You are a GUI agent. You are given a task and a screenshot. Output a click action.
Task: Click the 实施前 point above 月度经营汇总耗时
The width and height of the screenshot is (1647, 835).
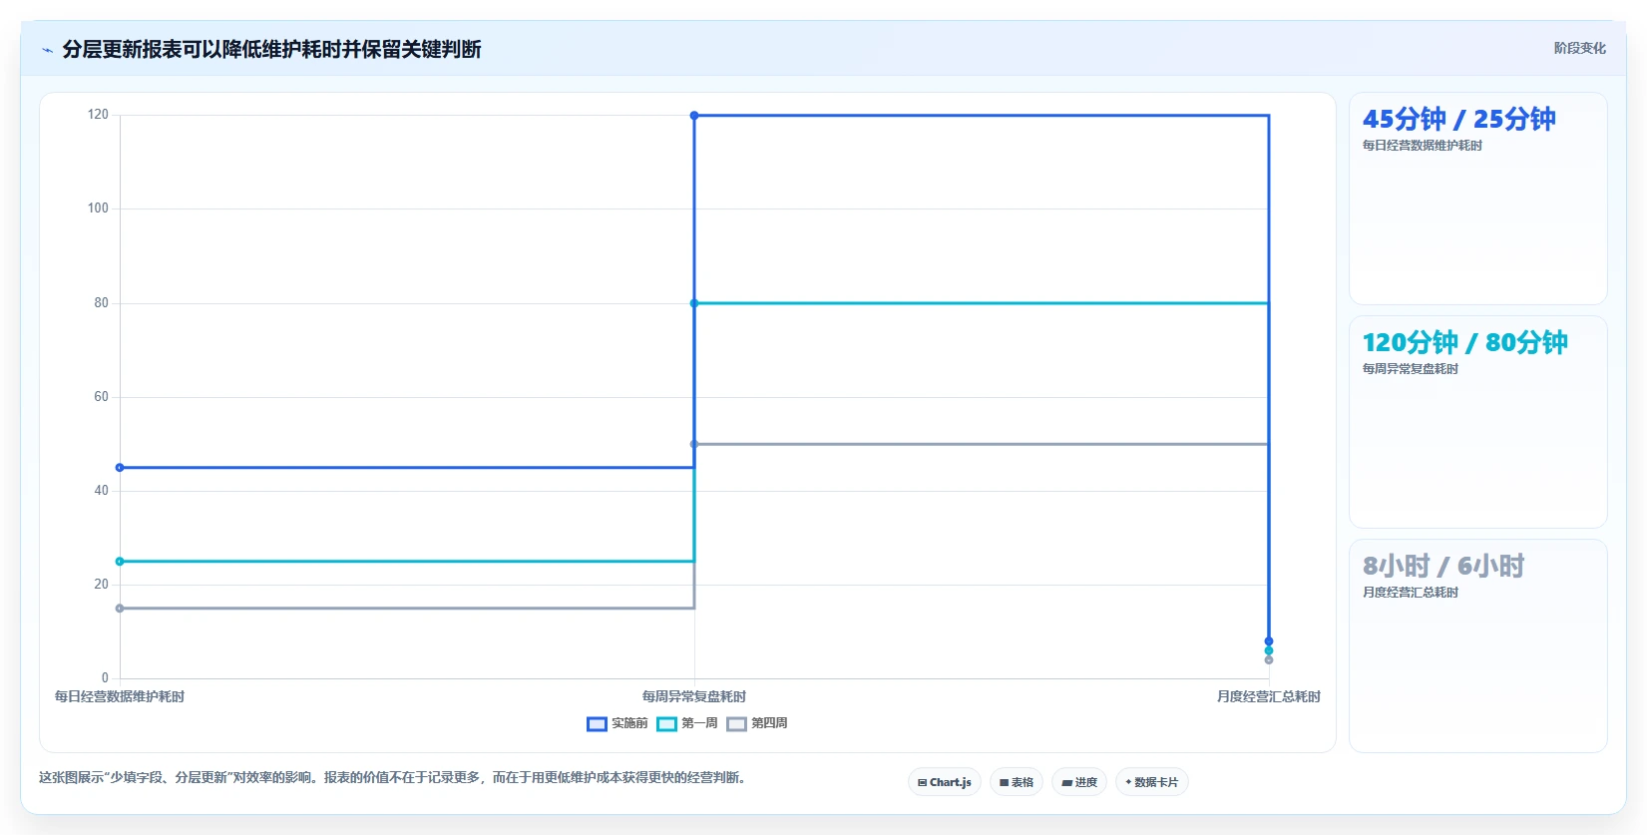click(1269, 641)
